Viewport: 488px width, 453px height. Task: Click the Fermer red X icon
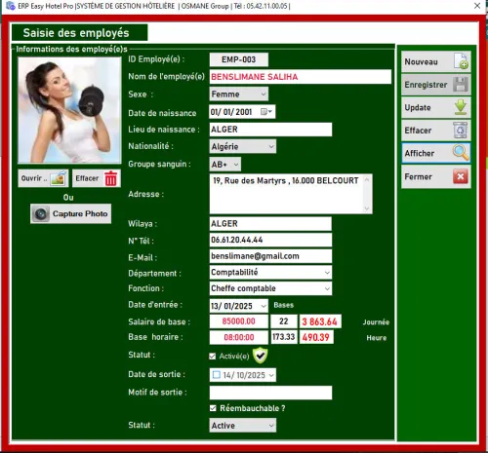(x=461, y=176)
